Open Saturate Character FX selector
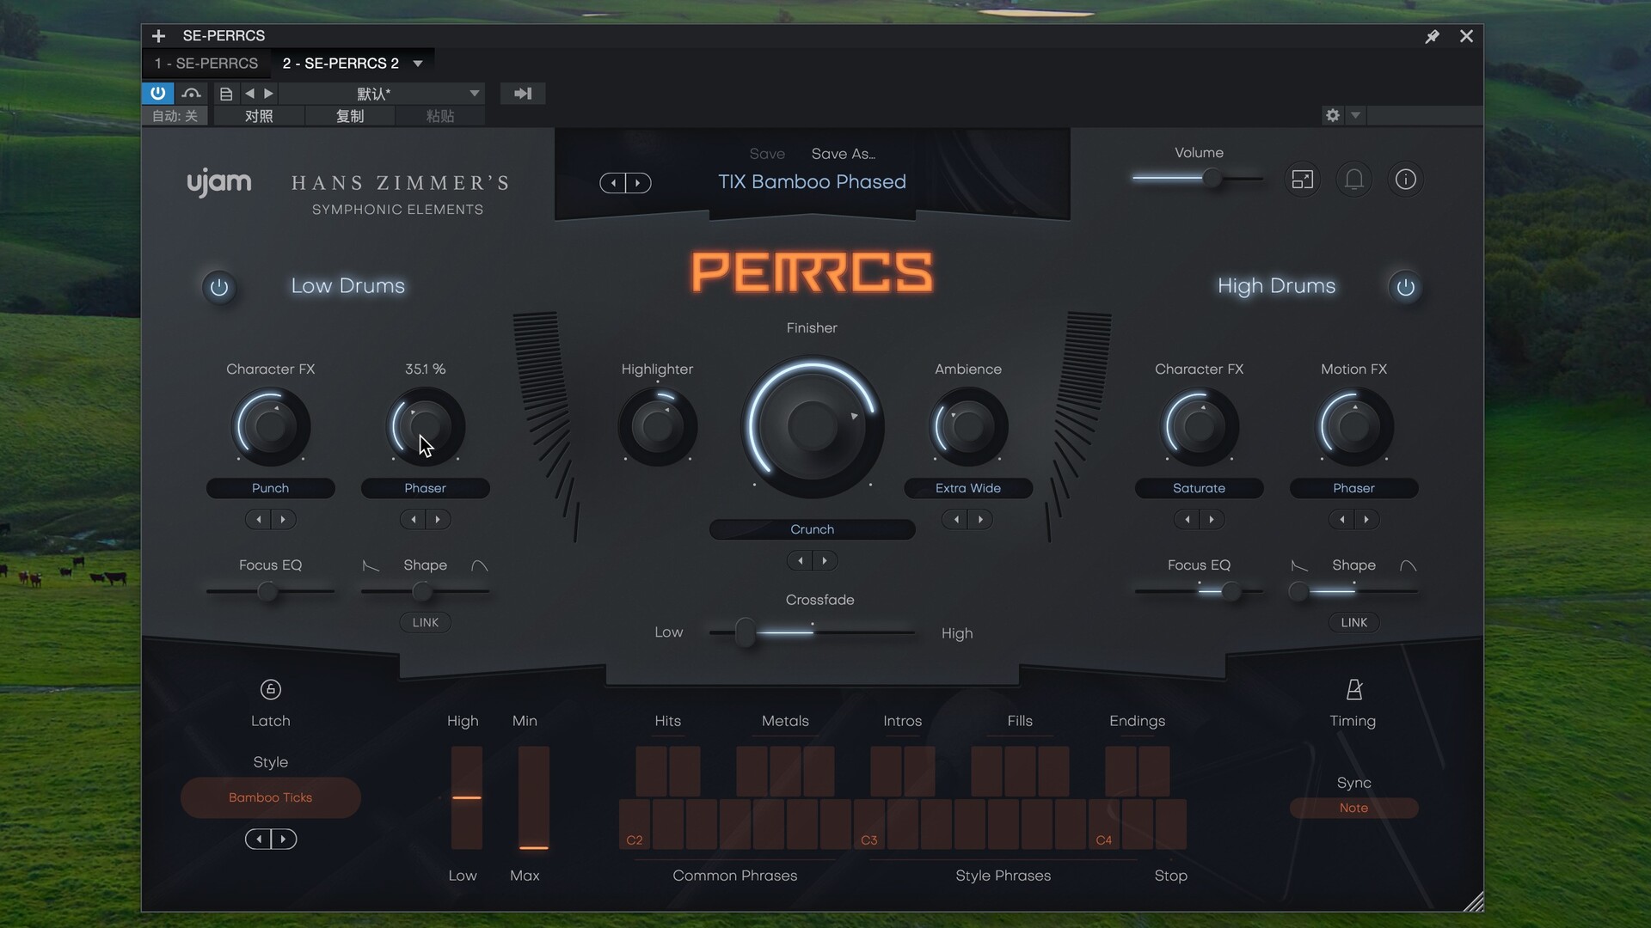Image resolution: width=1651 pixels, height=928 pixels. tap(1199, 488)
